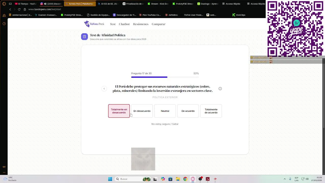
Task: Switch to the (2051) Discord tab
Action: coord(51,4)
